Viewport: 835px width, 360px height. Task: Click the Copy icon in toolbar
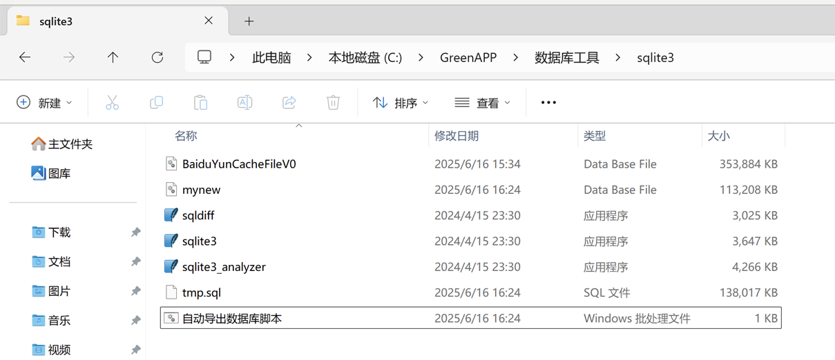click(156, 103)
